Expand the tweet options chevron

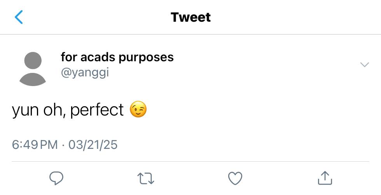click(x=365, y=64)
